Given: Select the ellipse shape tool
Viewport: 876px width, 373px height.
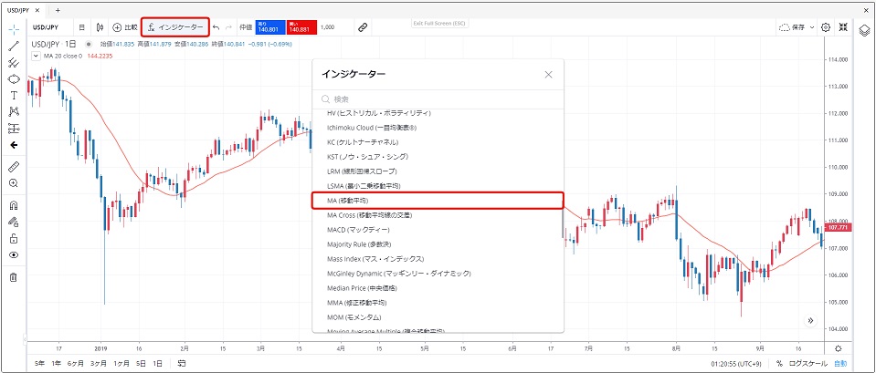Looking at the screenshot, I should (x=14, y=79).
